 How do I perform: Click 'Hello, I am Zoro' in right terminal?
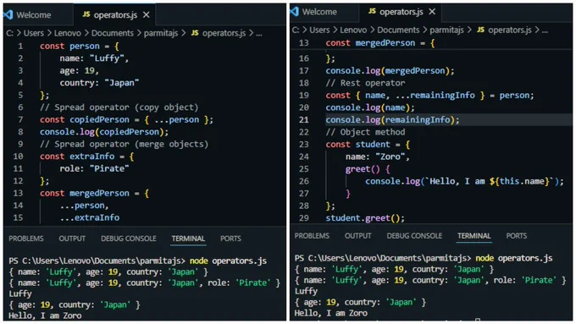click(330, 313)
